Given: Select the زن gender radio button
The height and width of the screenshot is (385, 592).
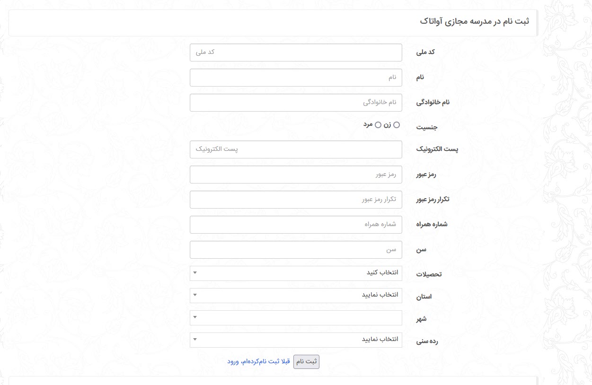Looking at the screenshot, I should coord(397,125).
